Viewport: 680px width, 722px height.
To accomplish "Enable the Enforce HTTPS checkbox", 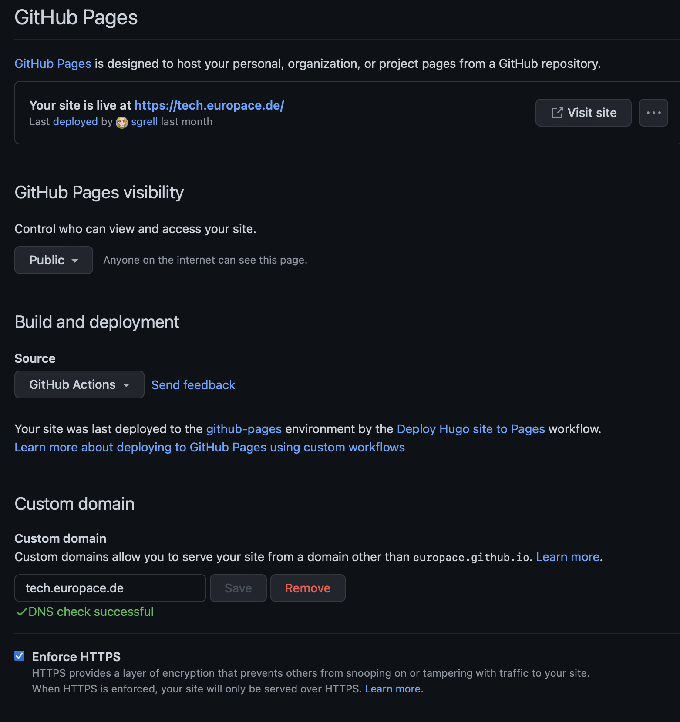I will pyautogui.click(x=19, y=656).
